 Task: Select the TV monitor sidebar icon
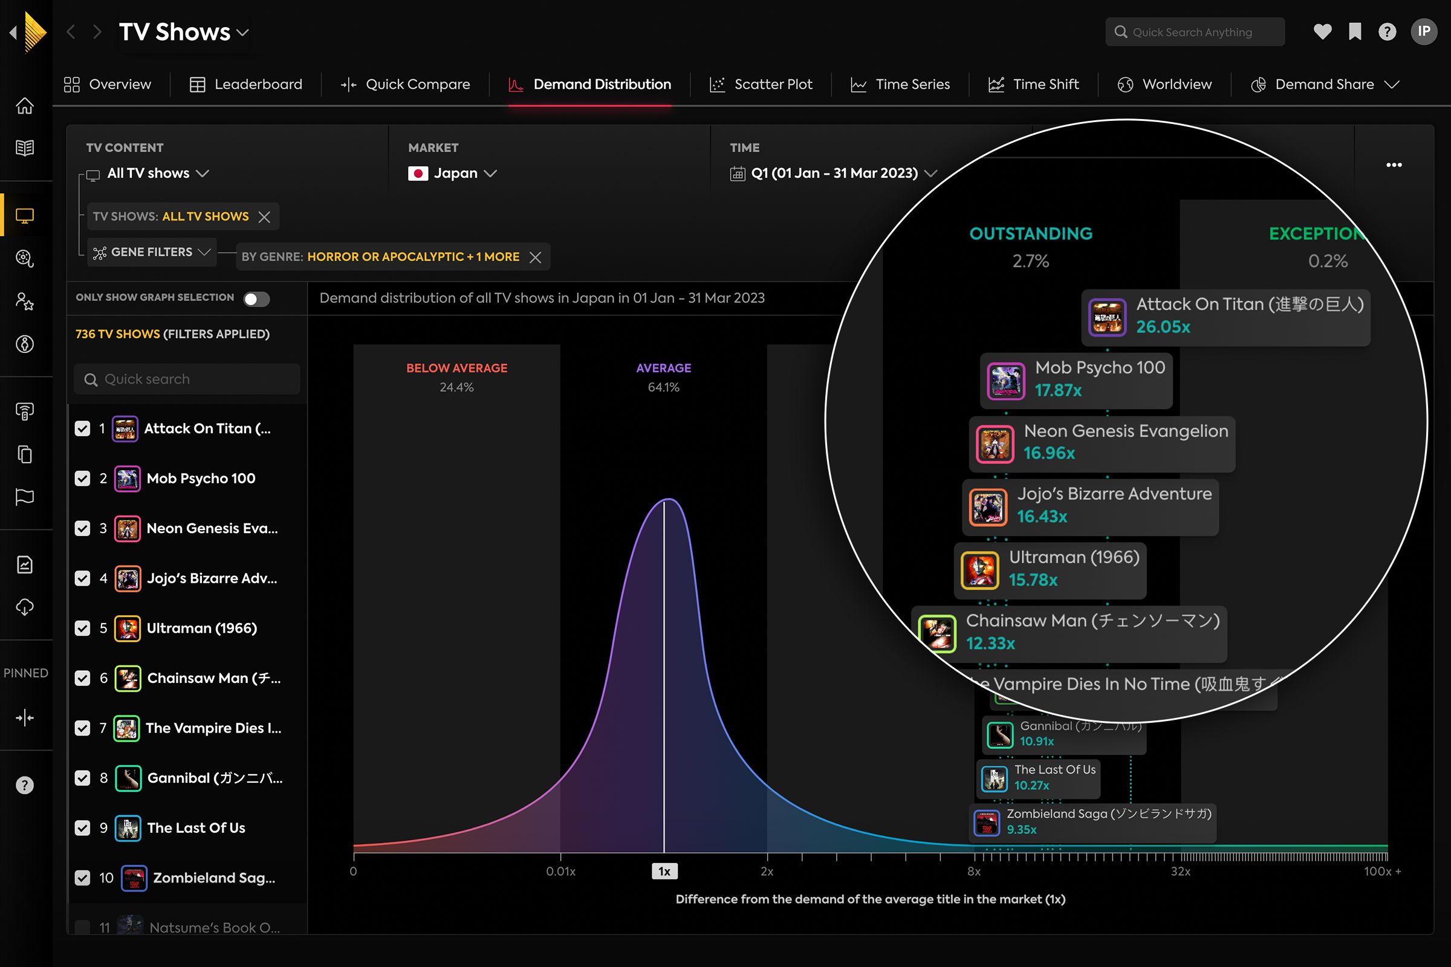[25, 216]
